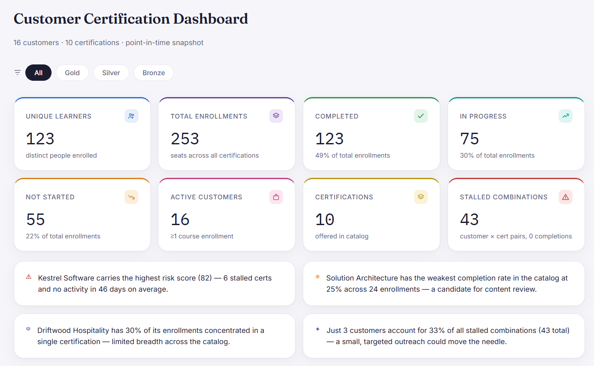The image size is (594, 366).
Task: Click the Driftwood Hospitality insight card
Action: point(155,336)
